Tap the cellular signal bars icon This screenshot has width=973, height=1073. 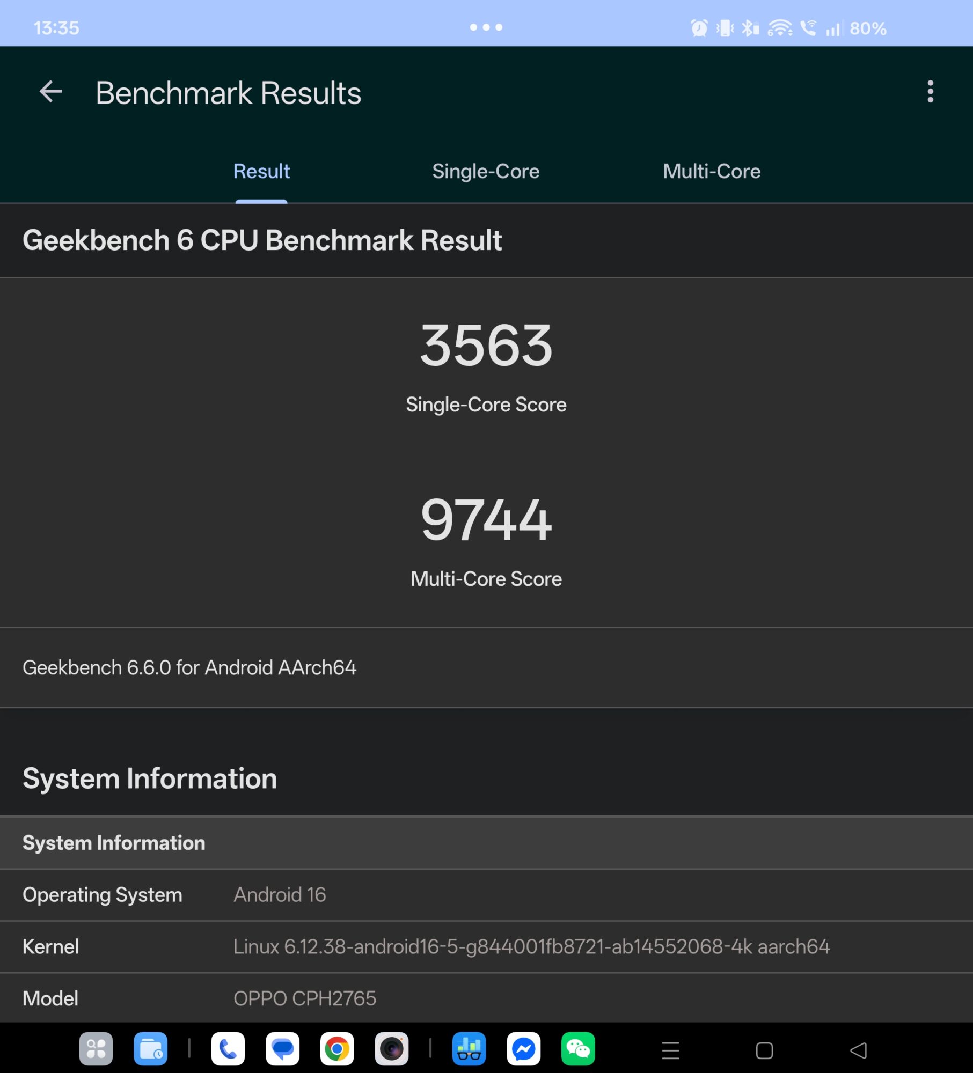tap(835, 28)
